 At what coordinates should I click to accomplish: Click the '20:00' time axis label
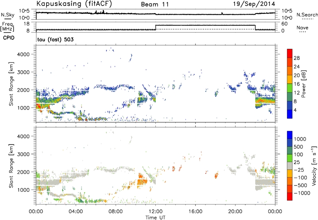(235, 212)
